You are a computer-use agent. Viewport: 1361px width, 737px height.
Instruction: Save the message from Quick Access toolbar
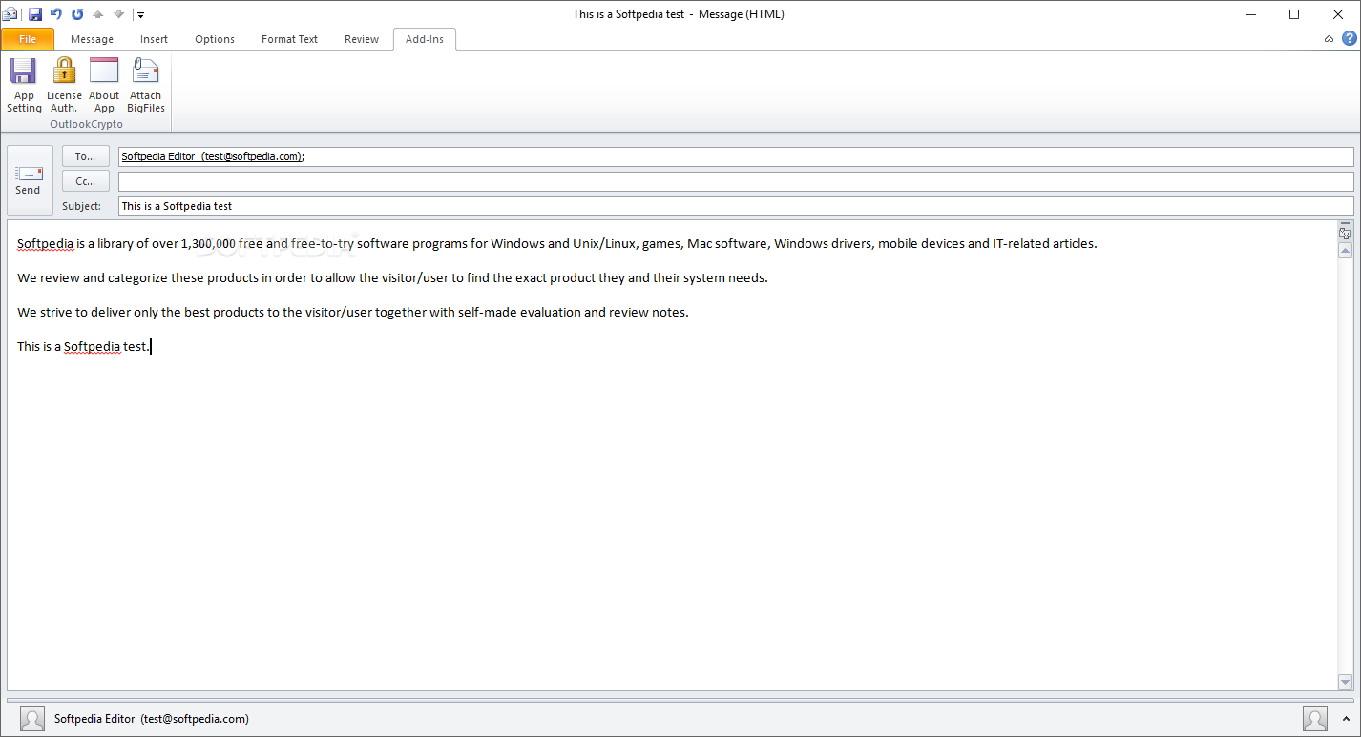click(35, 14)
